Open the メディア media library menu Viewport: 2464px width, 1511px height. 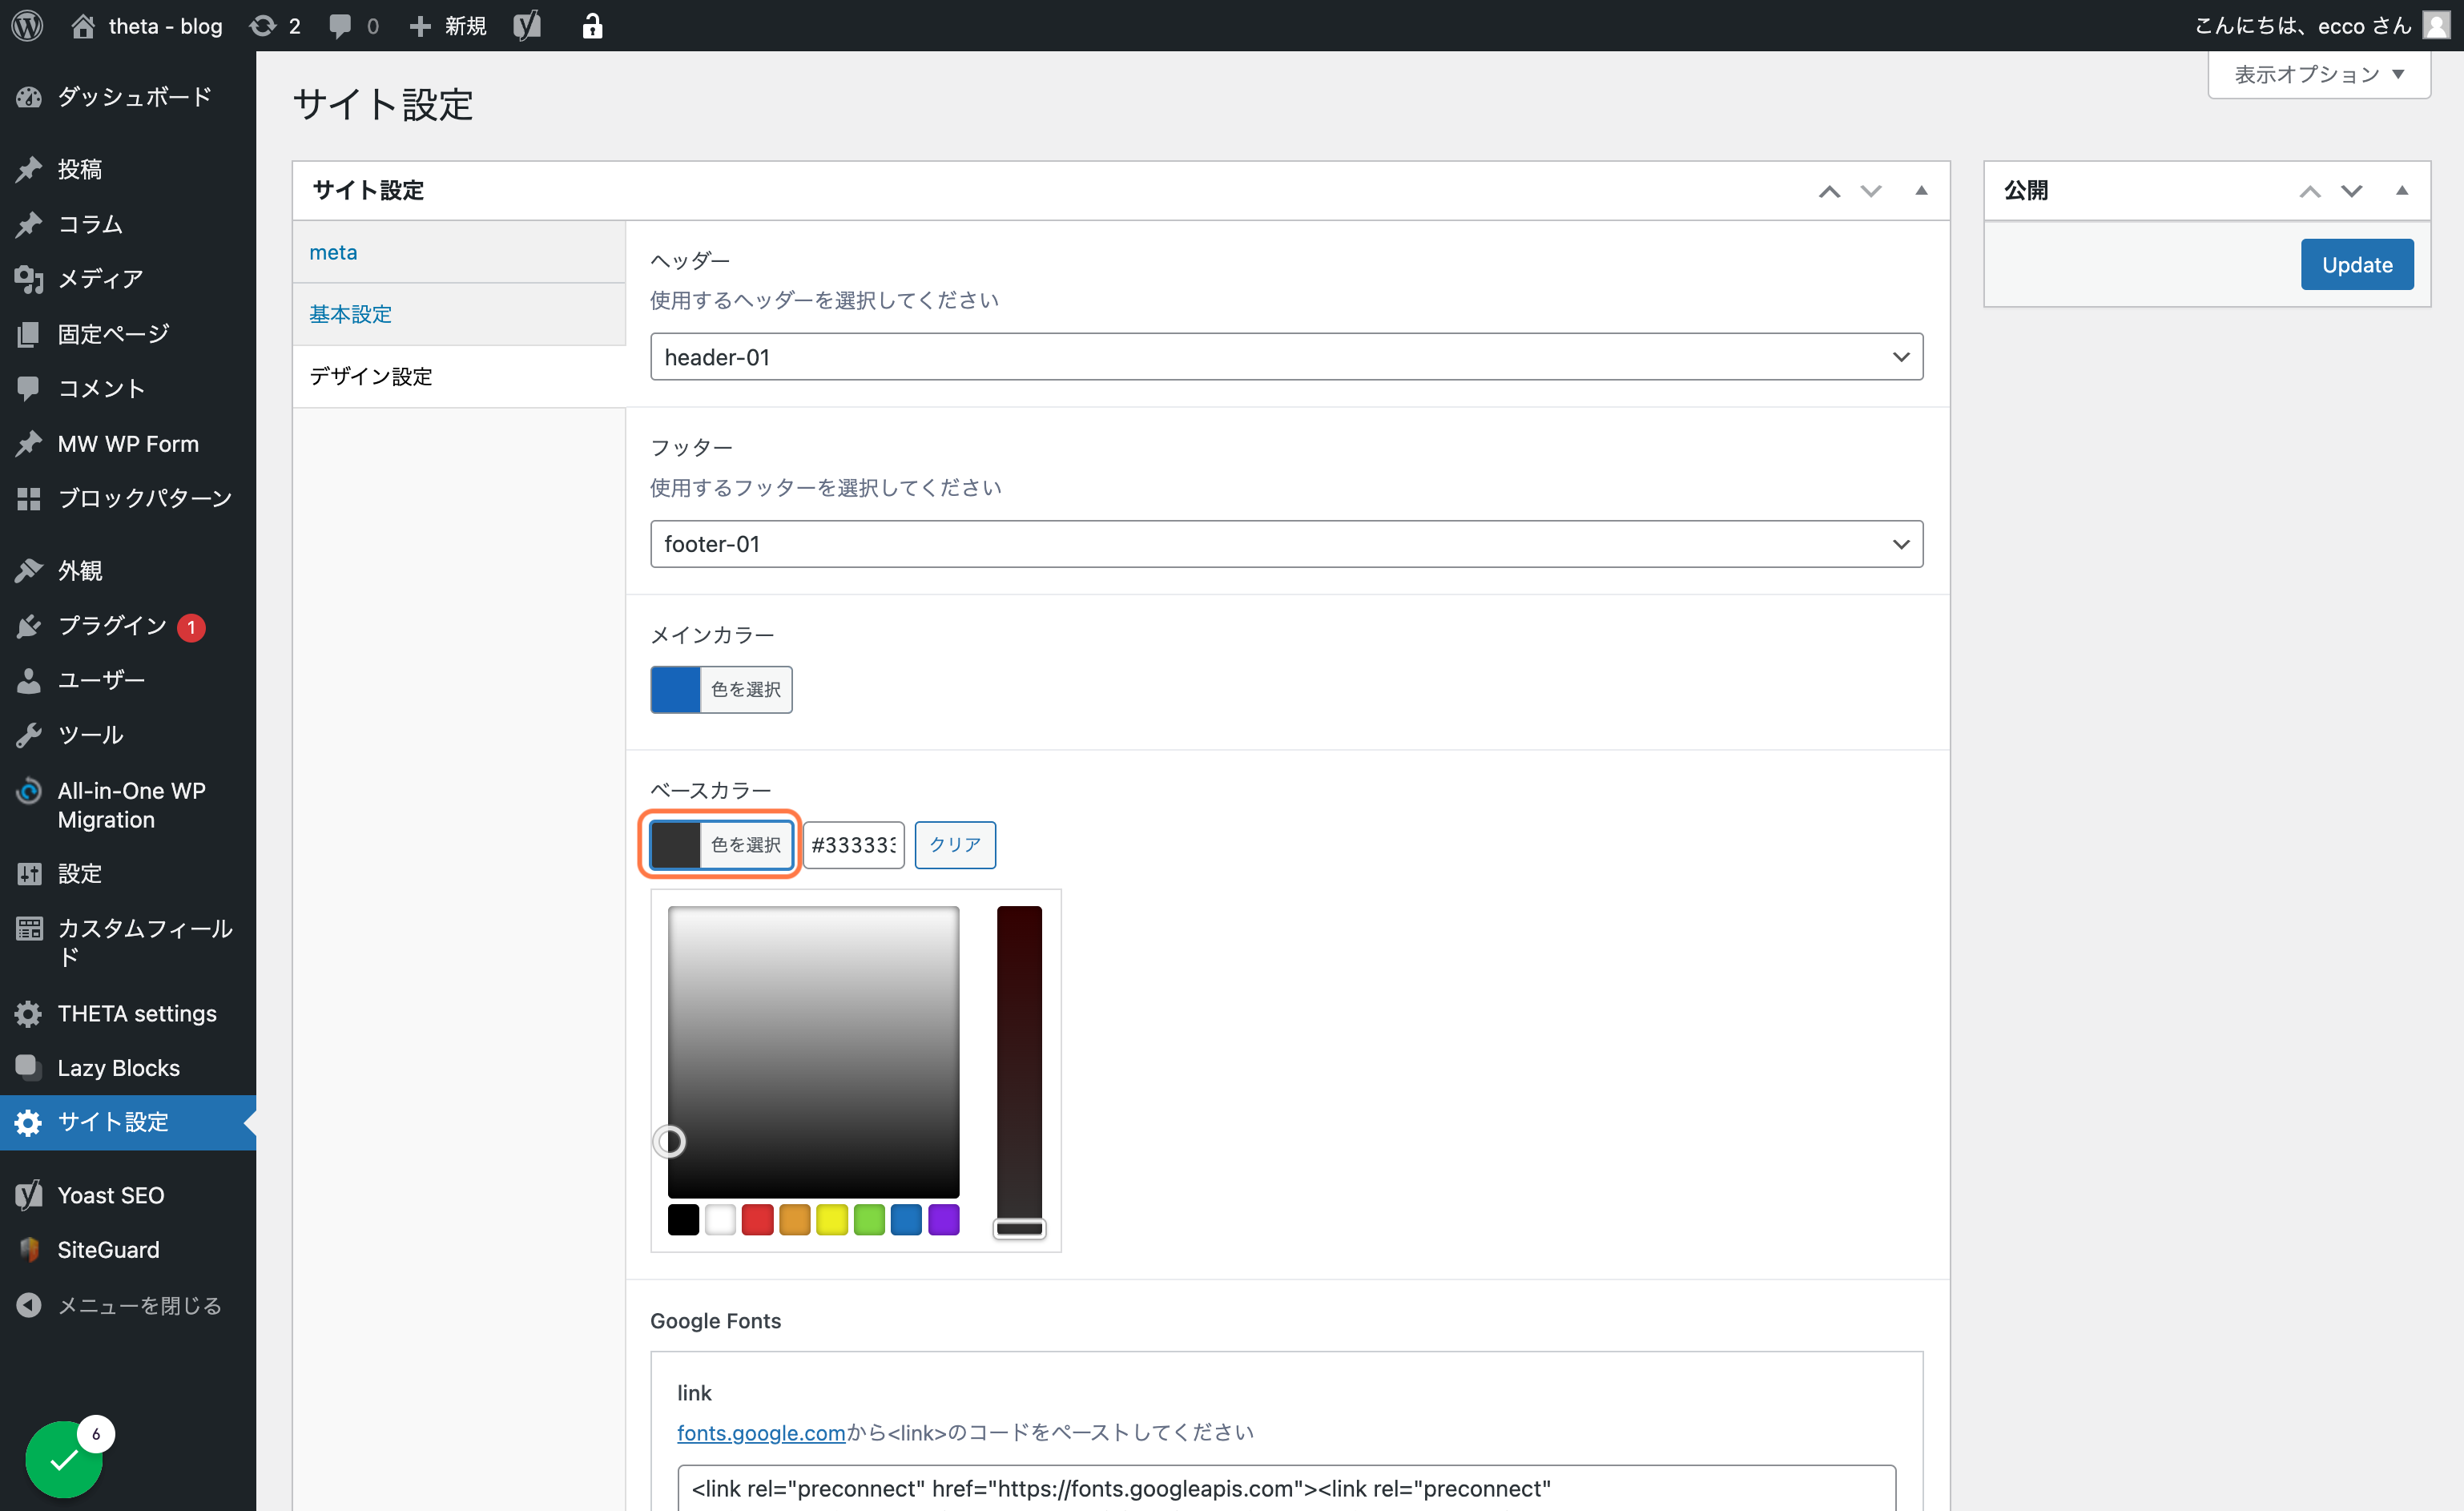pyautogui.click(x=128, y=279)
